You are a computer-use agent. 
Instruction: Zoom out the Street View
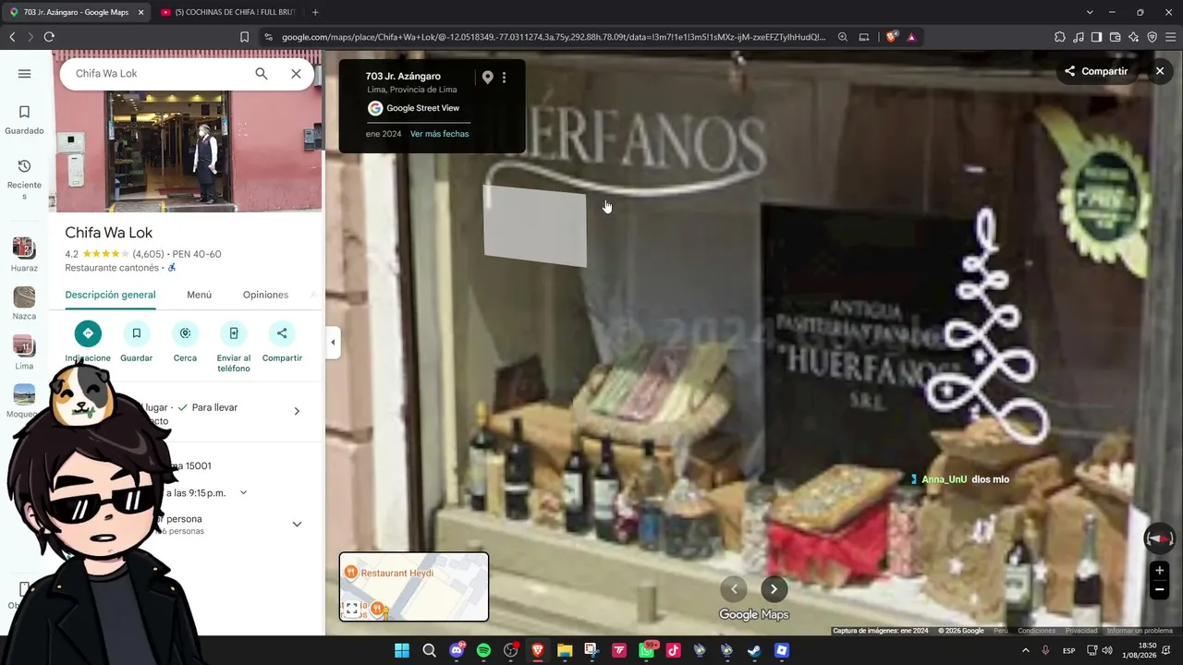click(1159, 589)
